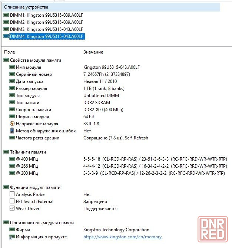The height and width of the screenshot is (248, 232).
Task: Click the lightning icon for Напряжение модуля
Action: [x=12, y=123]
